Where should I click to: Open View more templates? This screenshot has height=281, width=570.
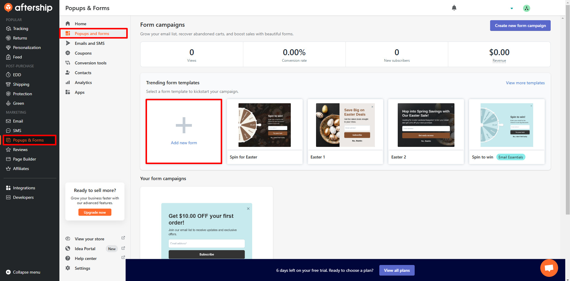(525, 83)
